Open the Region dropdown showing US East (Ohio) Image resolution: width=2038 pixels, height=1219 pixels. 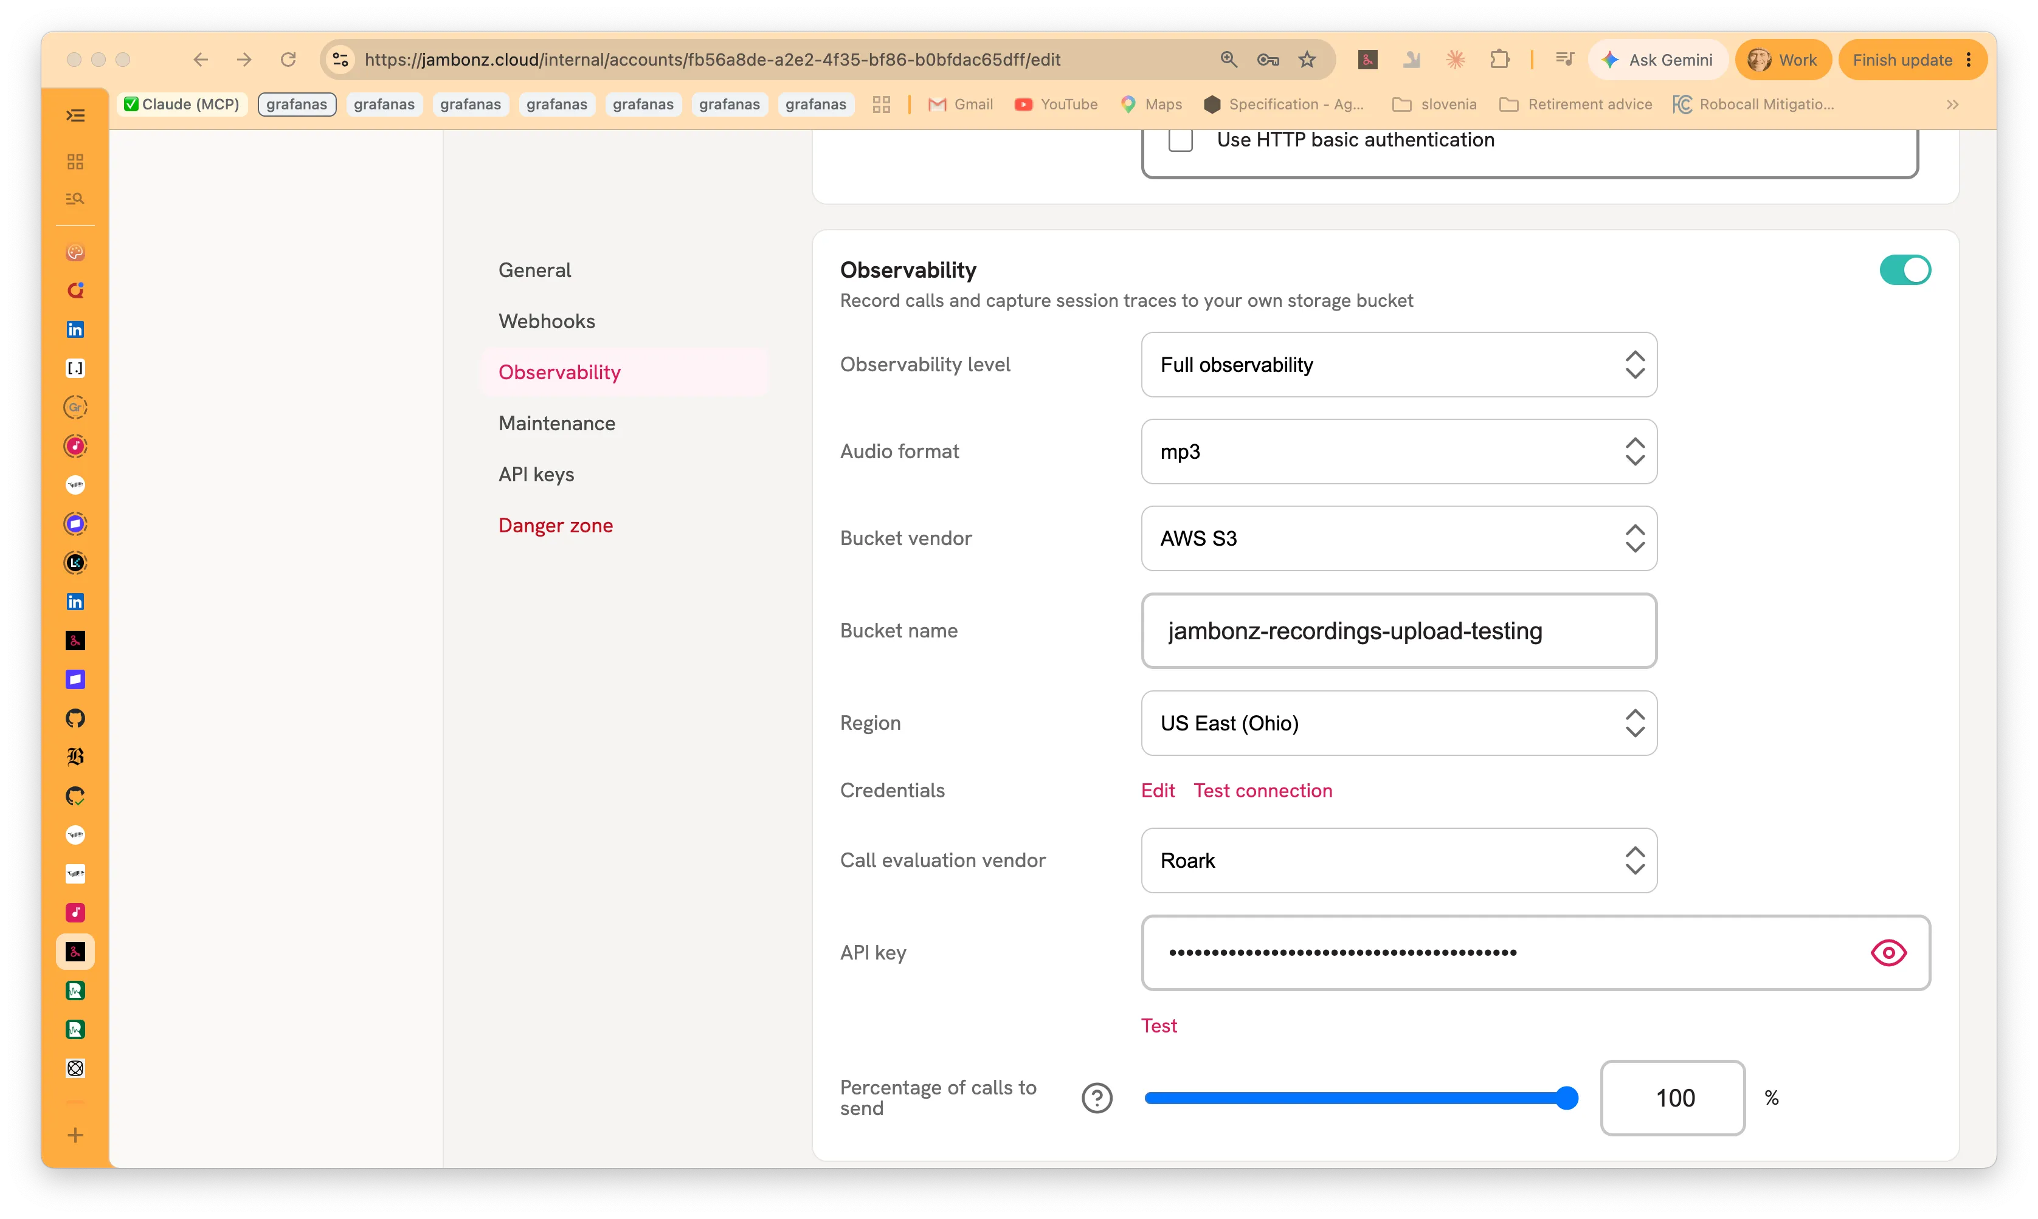click(1398, 723)
